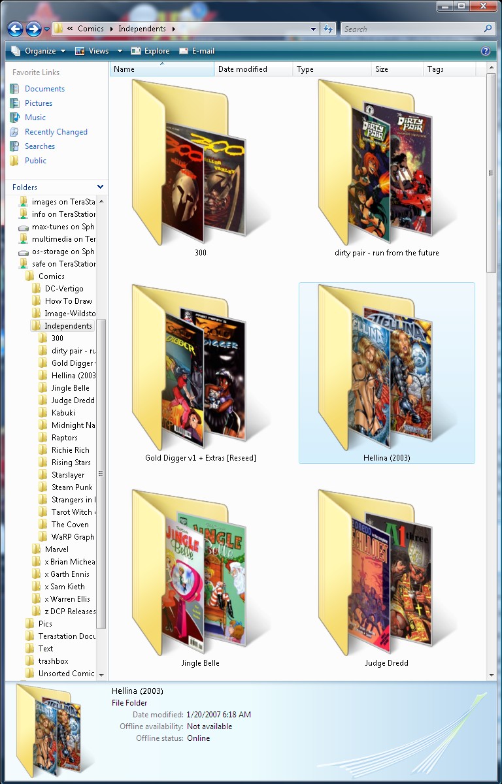Sort by Date modified column header
502x784 pixels.
pyautogui.click(x=253, y=69)
